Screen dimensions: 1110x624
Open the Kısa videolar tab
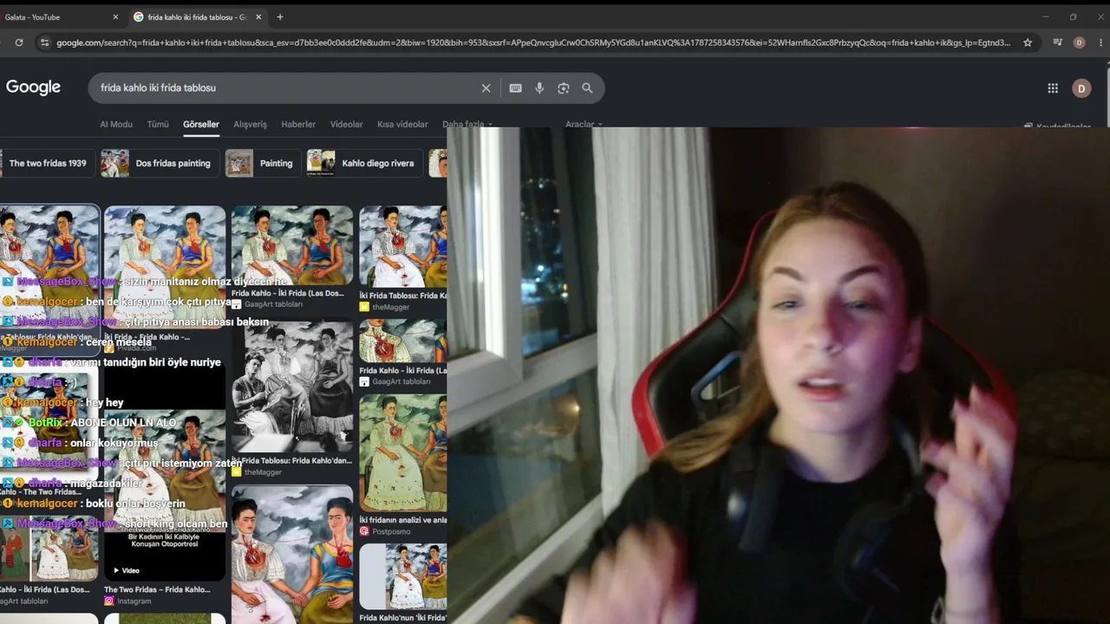(x=402, y=125)
